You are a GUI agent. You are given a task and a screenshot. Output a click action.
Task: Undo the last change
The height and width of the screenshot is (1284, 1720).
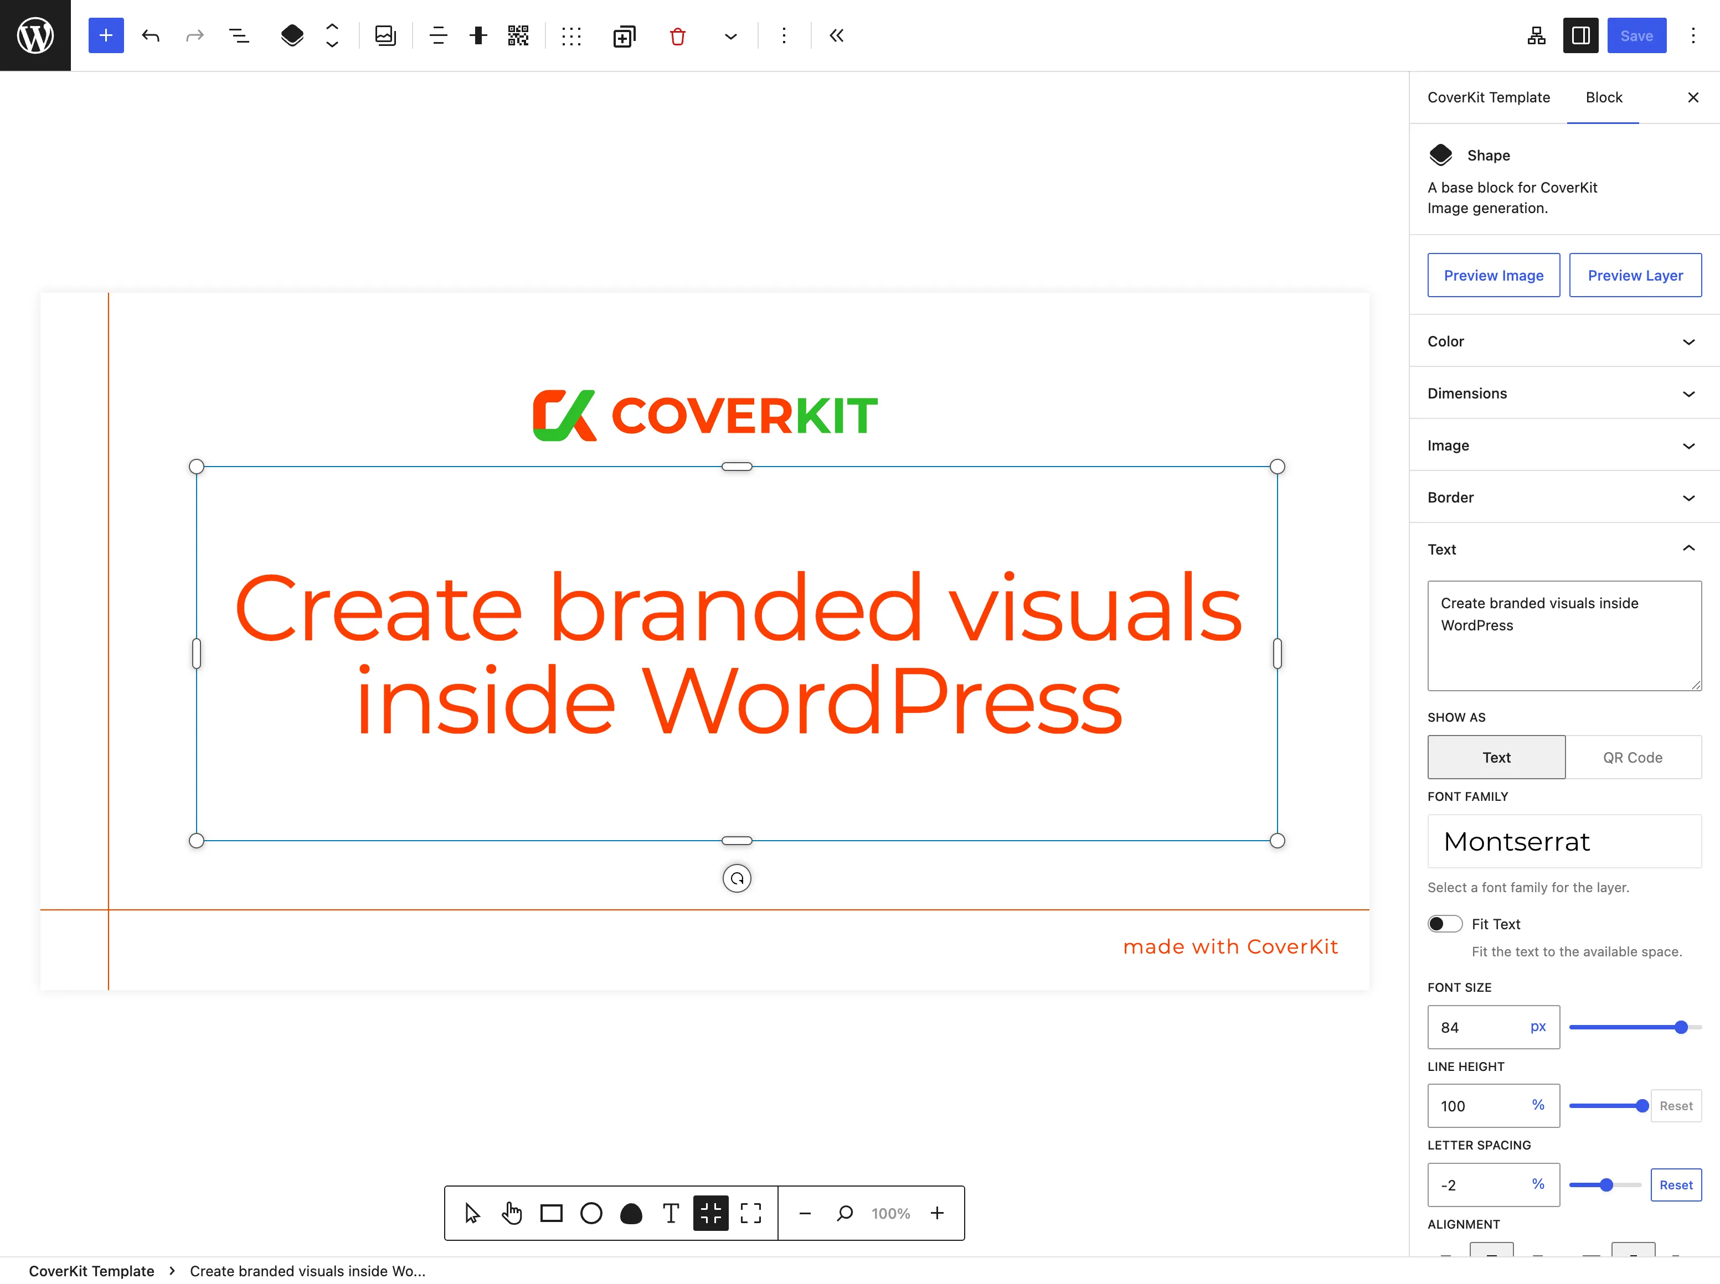(x=151, y=36)
